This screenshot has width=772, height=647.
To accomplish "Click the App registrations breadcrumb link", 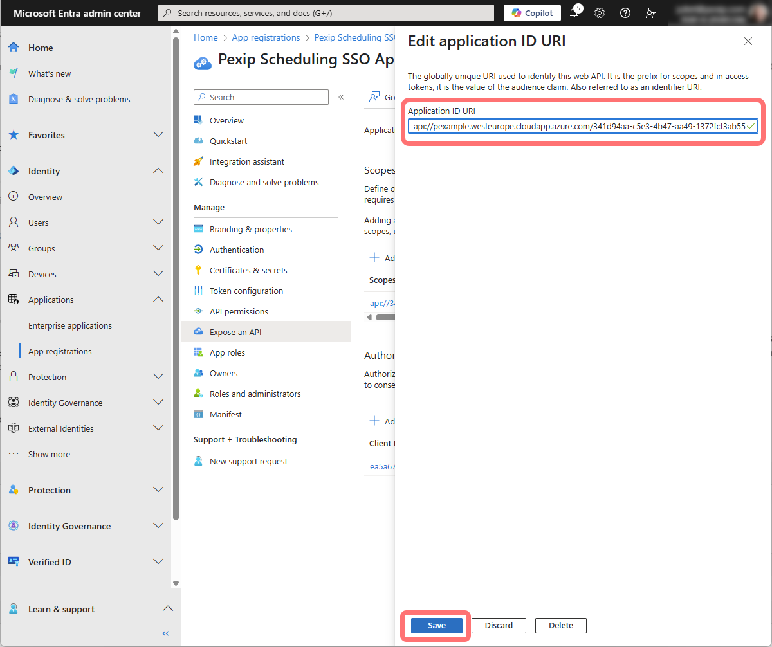I will click(266, 37).
